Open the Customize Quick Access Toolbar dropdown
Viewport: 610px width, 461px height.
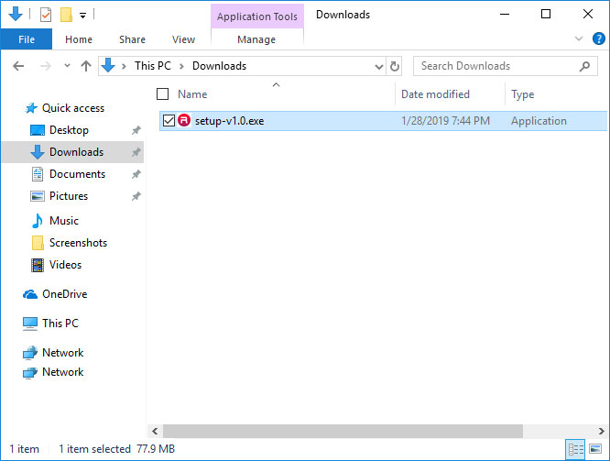(82, 16)
